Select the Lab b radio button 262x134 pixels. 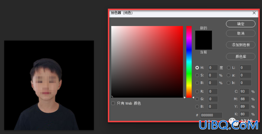[x=229, y=83]
